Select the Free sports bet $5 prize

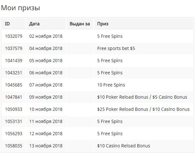tap(116, 48)
